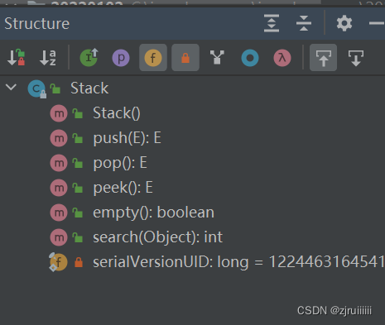
Task: Toggle Show Properties purple p icon
Action: [x=121, y=58]
